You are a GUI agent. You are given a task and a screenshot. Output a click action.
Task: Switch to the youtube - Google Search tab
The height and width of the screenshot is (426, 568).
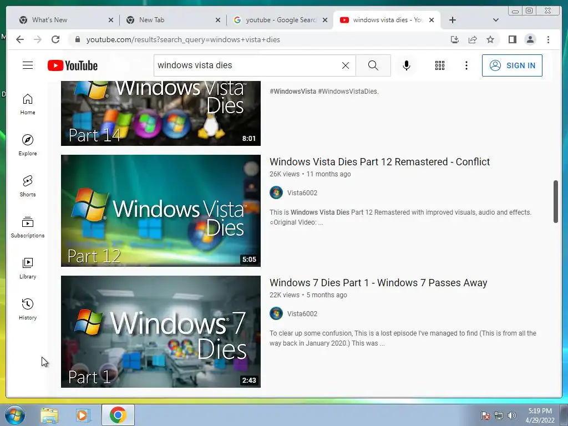pos(279,20)
